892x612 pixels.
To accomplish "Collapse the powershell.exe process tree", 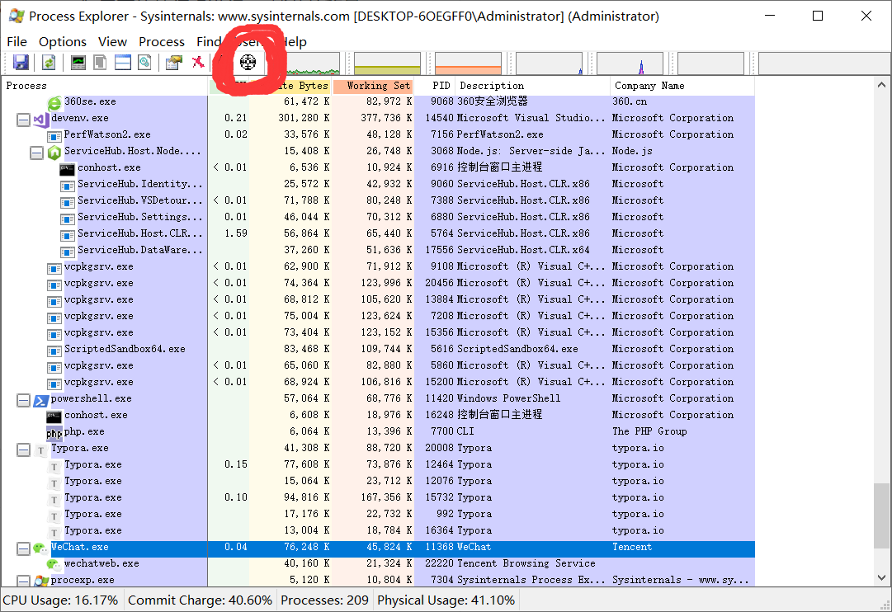I will pyautogui.click(x=23, y=400).
